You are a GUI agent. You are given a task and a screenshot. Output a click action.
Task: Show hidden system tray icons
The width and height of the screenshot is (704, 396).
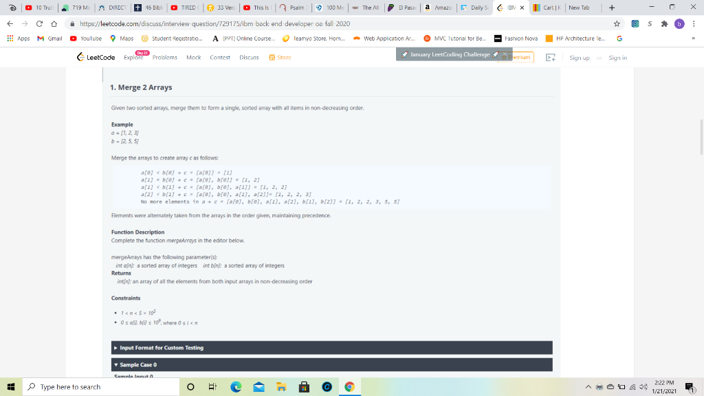coord(588,386)
